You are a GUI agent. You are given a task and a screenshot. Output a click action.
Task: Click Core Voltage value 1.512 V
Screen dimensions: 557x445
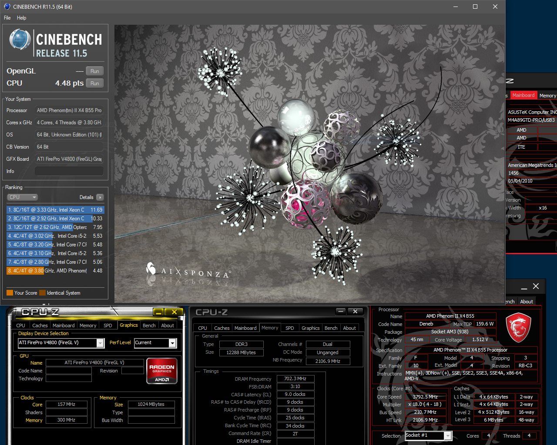(480, 340)
